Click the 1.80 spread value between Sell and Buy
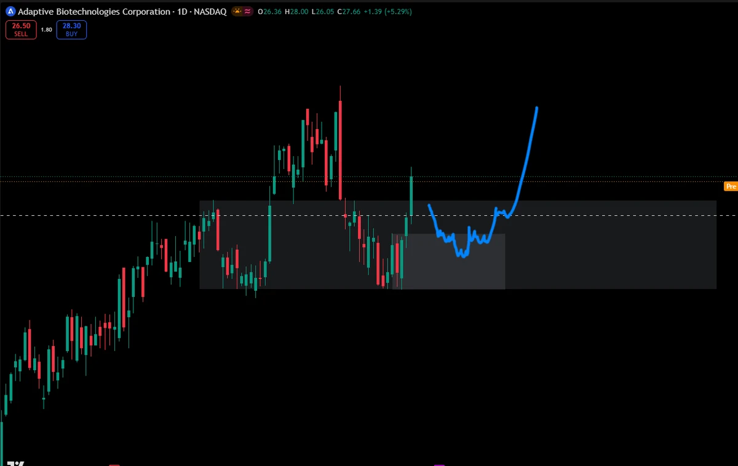738x466 pixels. coord(46,30)
